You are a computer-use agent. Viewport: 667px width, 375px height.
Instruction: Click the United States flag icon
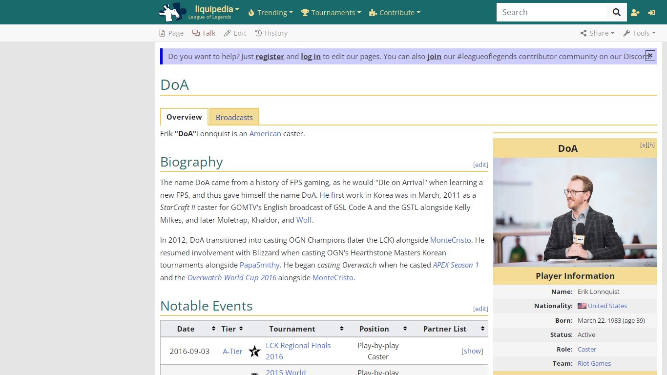coord(582,306)
